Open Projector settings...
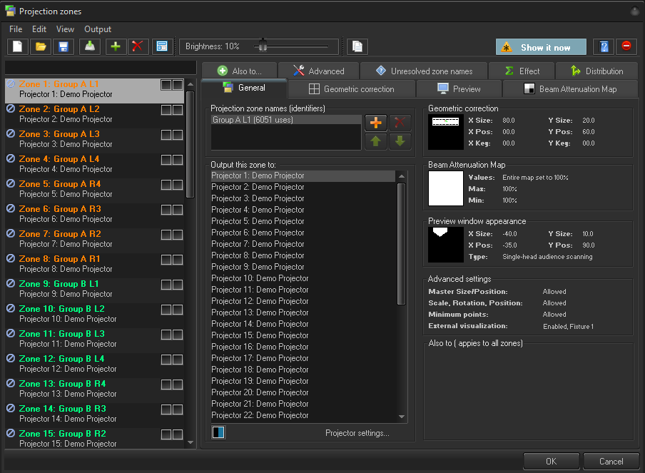 point(357,433)
